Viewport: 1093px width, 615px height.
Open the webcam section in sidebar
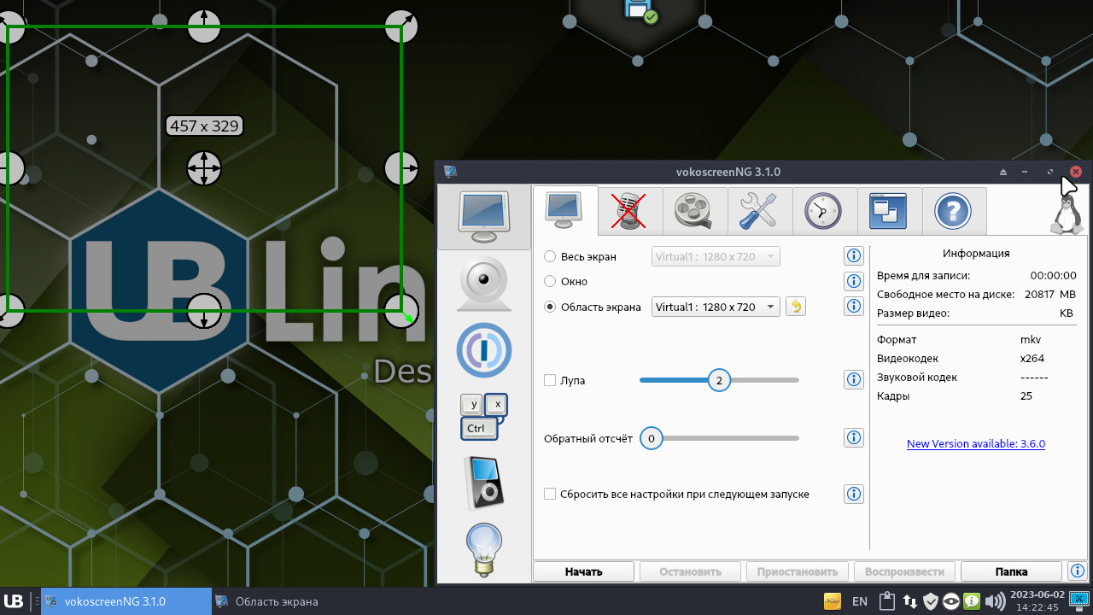484,284
